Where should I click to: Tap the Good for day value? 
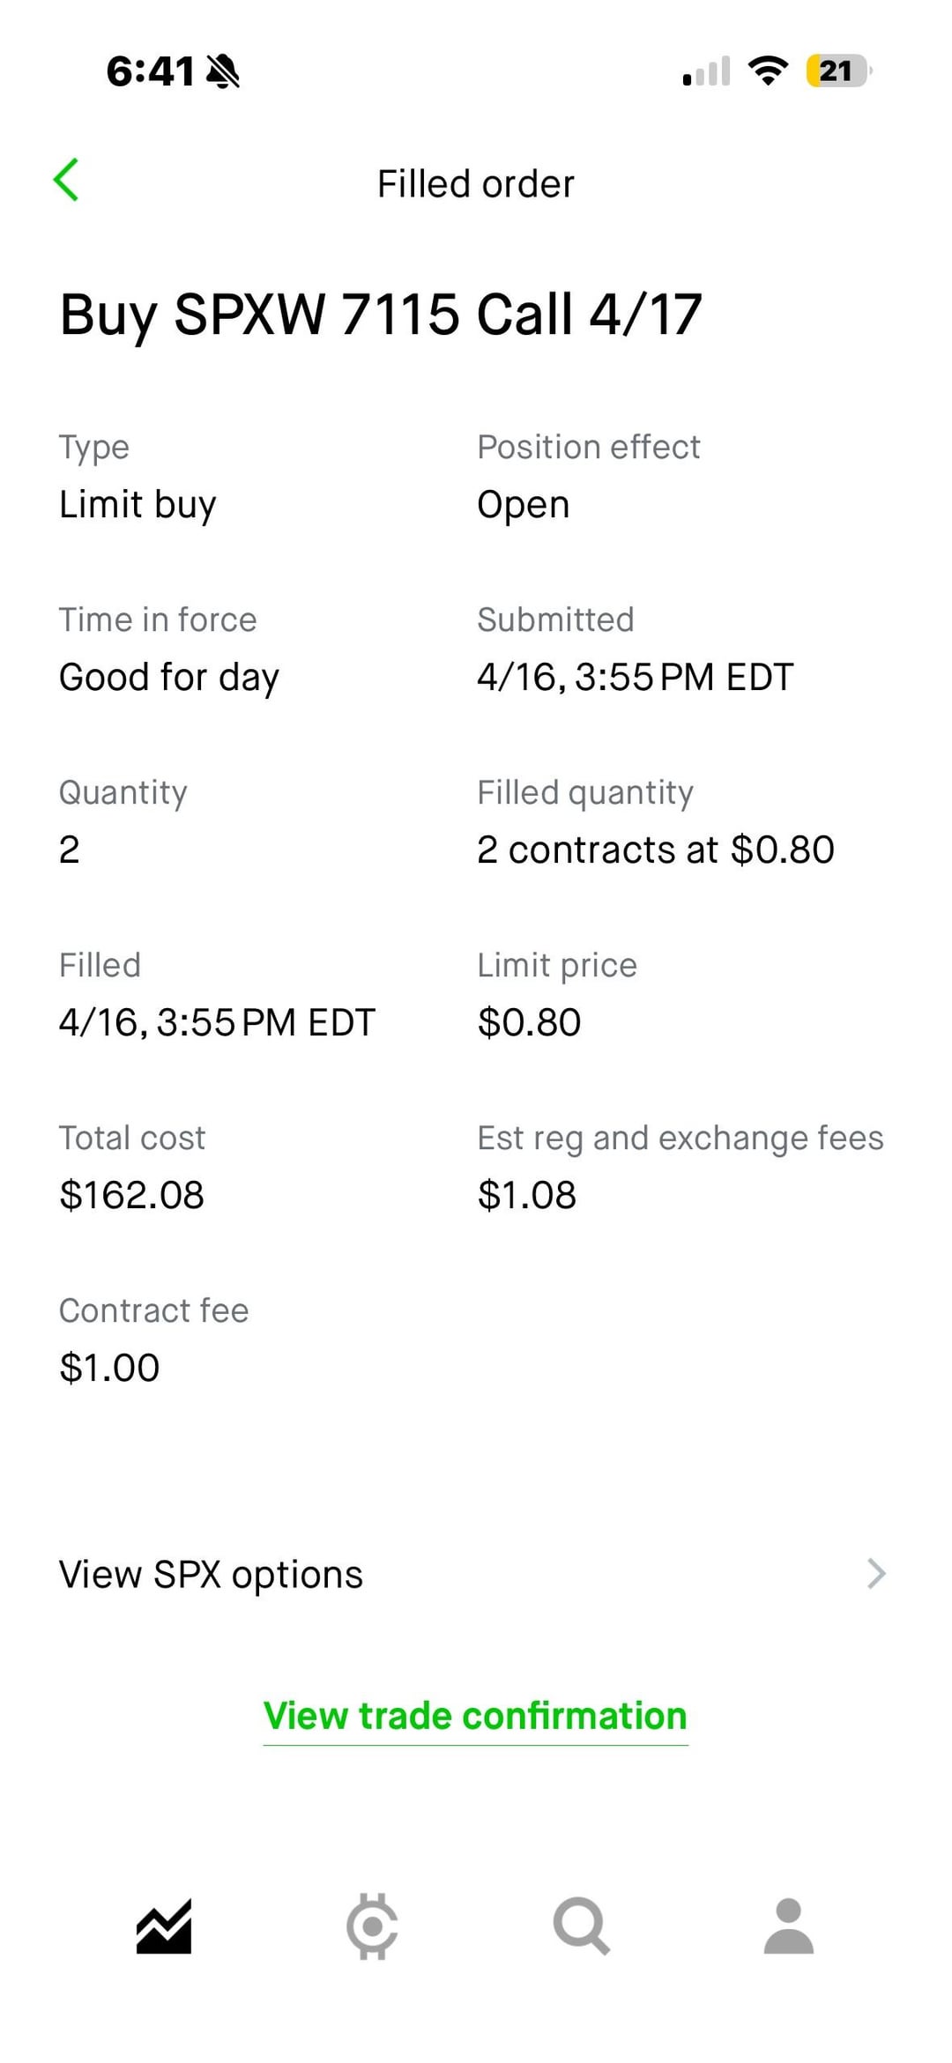pos(168,678)
